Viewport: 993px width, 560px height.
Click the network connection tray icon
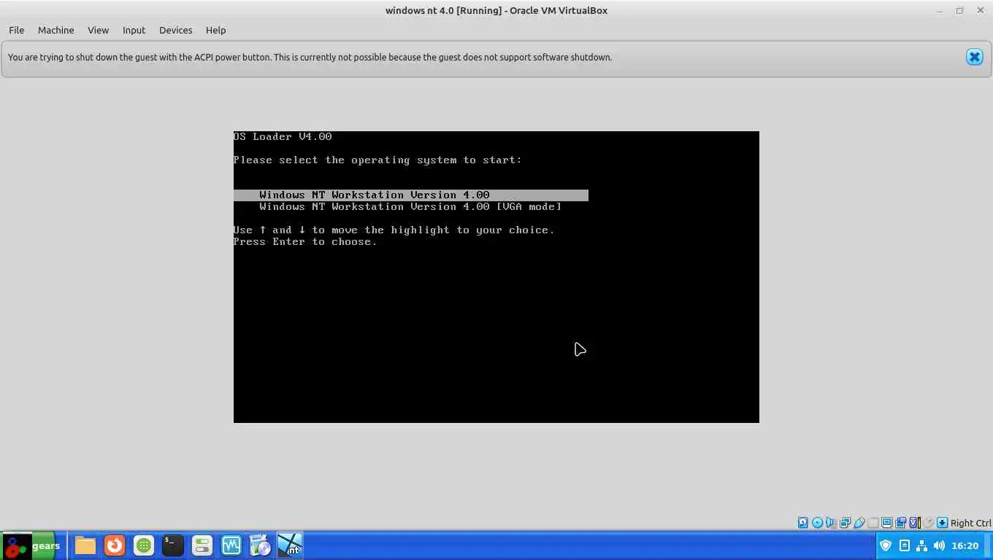(921, 545)
